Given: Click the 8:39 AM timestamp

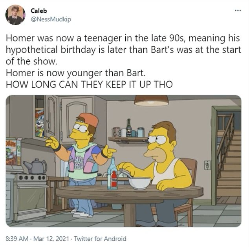Looking at the screenshot, I should pos(17,239).
